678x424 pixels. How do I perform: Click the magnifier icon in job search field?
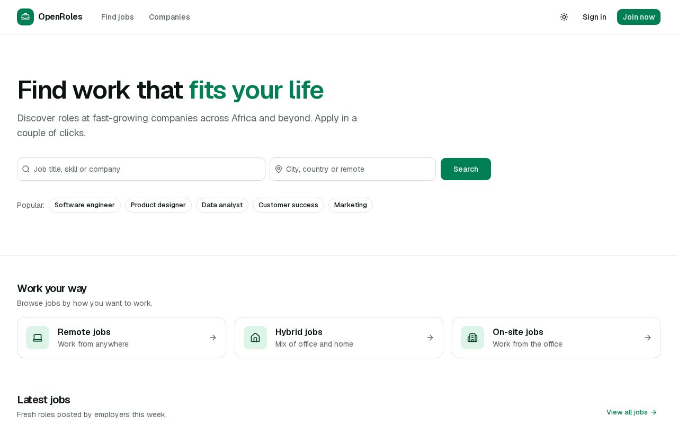tap(26, 169)
